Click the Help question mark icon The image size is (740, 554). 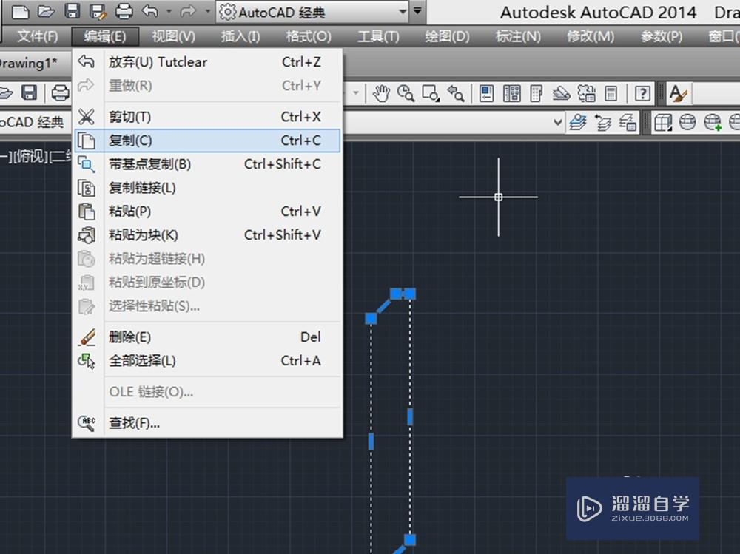(x=642, y=93)
